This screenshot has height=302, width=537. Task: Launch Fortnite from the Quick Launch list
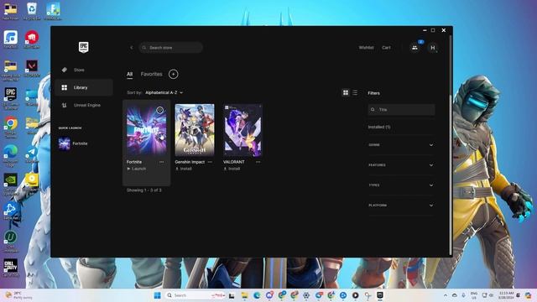pyautogui.click(x=73, y=143)
